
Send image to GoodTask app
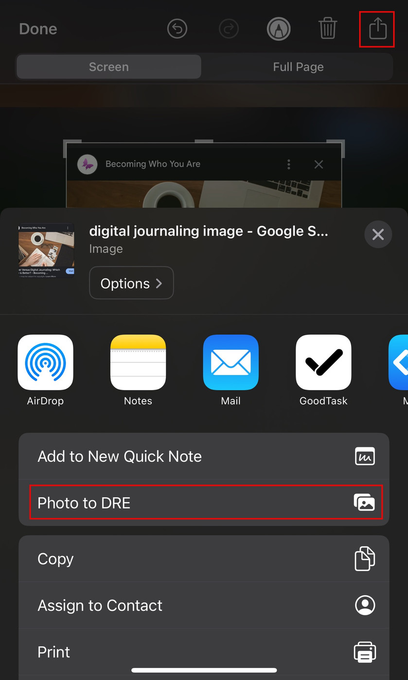click(323, 362)
